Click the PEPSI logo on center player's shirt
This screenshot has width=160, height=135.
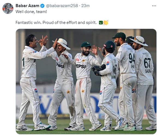coord(81,66)
